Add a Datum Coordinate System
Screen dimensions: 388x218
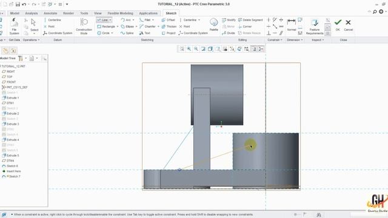point(58,33)
